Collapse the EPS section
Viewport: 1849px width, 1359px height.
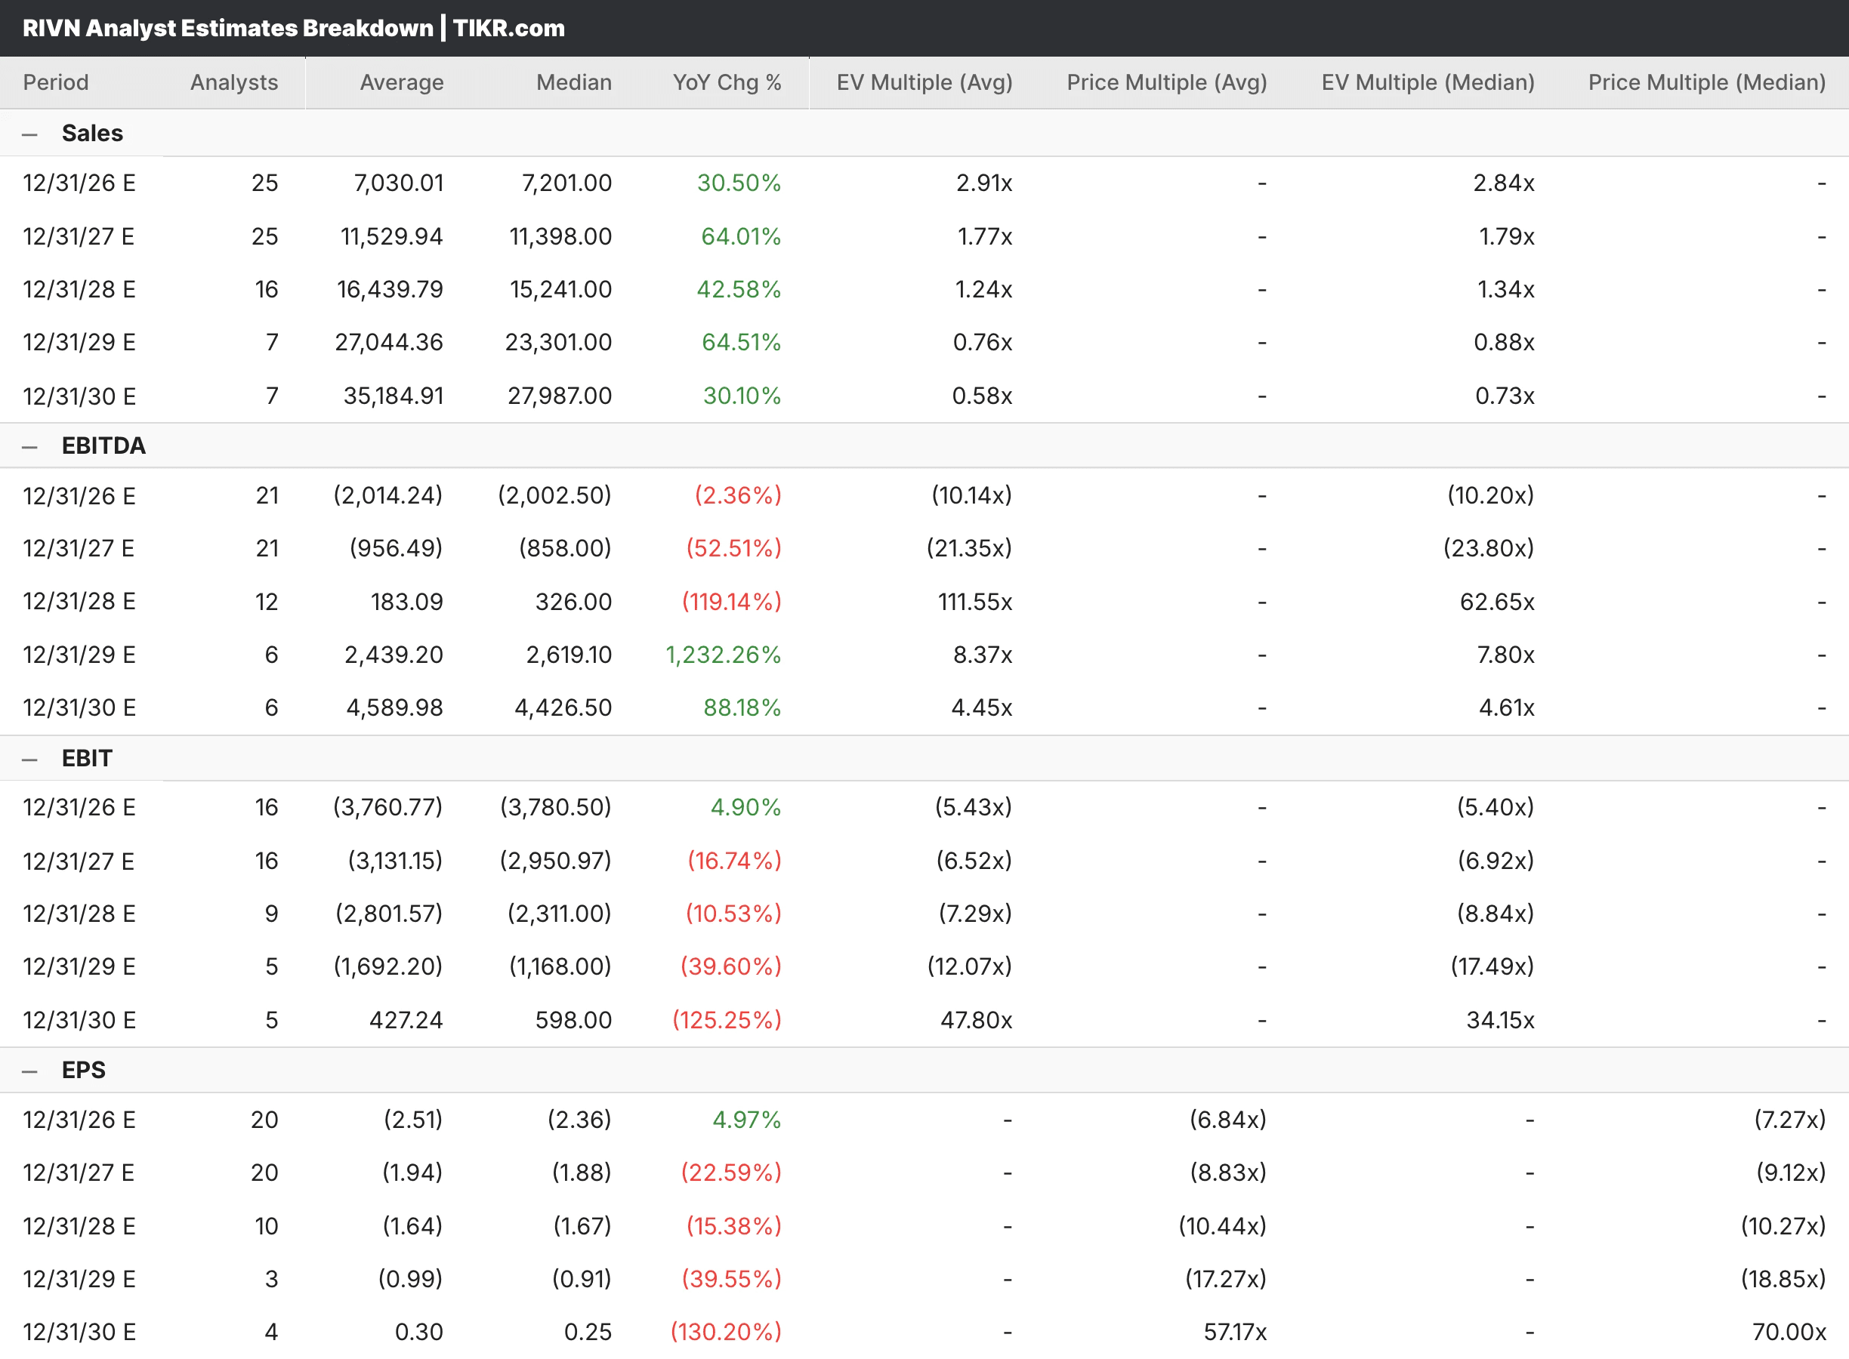point(29,1071)
